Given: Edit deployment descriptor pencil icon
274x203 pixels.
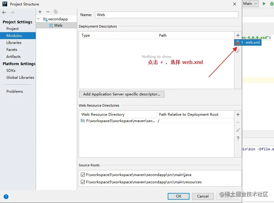Looking at the screenshot, I should tap(238, 51).
